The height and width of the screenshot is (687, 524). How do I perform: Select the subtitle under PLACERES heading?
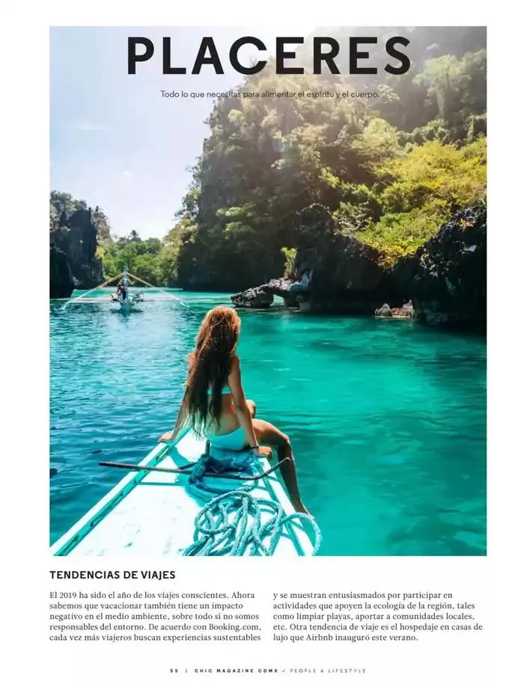click(270, 94)
